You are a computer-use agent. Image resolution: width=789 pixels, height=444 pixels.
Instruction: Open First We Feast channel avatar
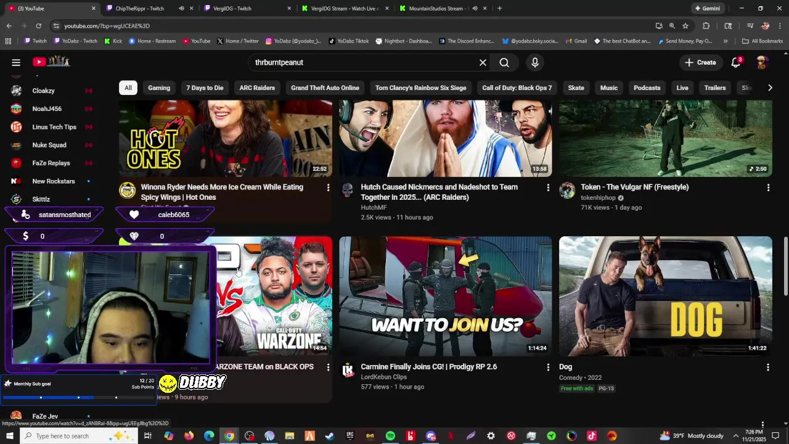[128, 190]
